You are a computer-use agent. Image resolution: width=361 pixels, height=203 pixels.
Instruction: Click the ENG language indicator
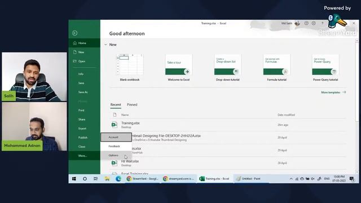(x=327, y=179)
